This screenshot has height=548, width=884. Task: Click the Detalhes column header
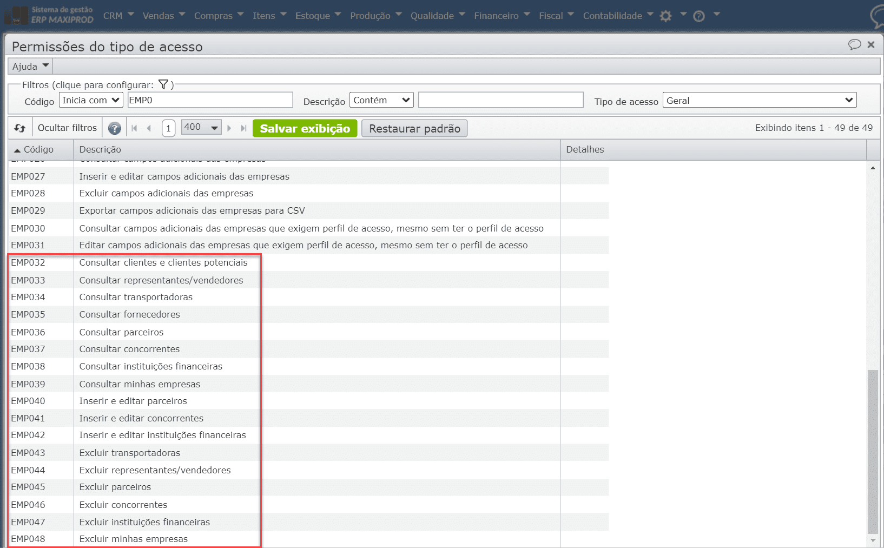point(713,149)
